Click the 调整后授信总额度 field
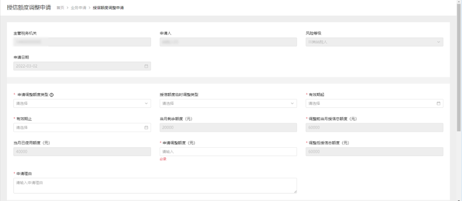This screenshot has height=201, width=462. [374, 151]
